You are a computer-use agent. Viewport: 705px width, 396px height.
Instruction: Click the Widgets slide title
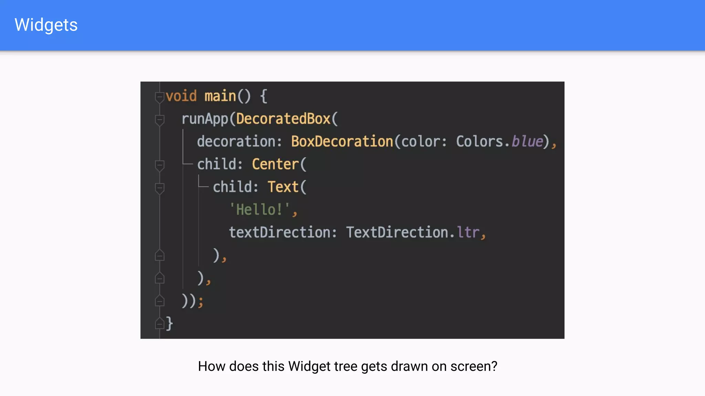(x=46, y=25)
